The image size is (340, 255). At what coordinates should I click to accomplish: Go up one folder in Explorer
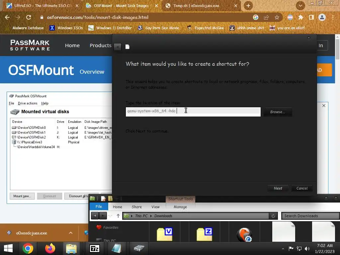tap(118, 216)
